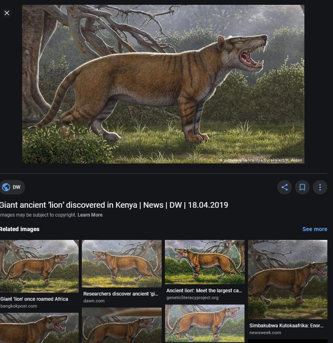Click newsweek.com source text
The image size is (333, 343).
(x=265, y=333)
